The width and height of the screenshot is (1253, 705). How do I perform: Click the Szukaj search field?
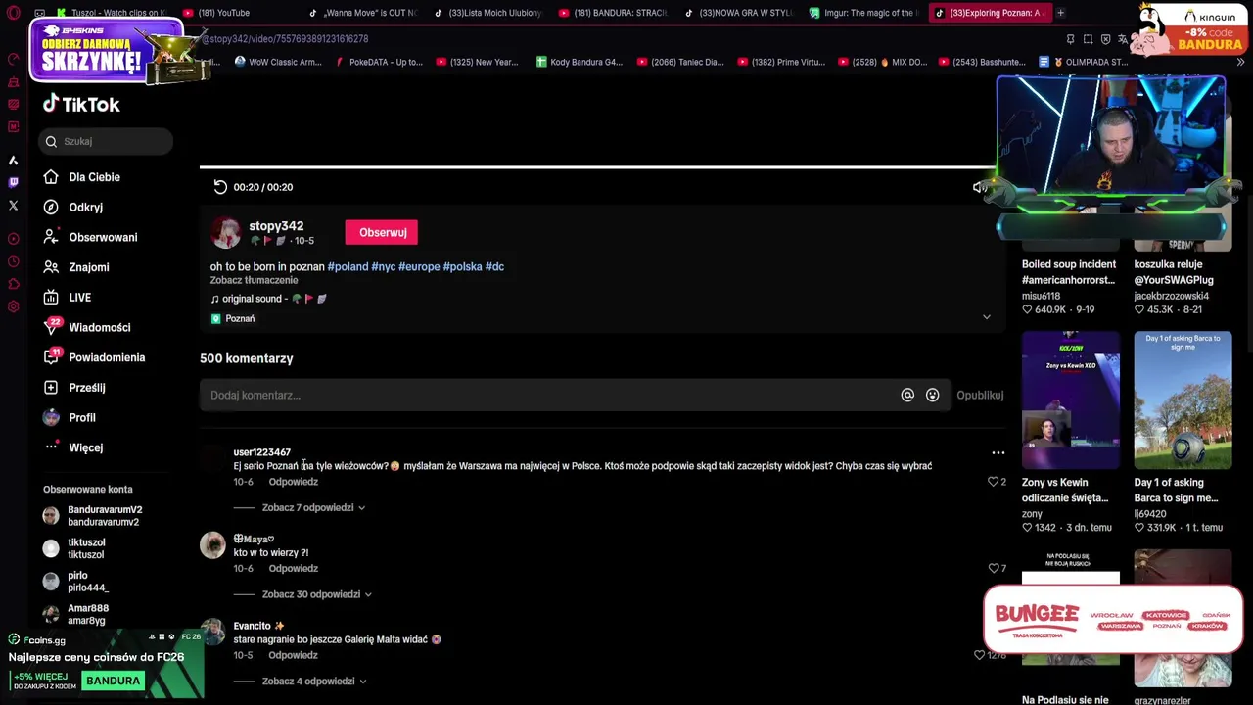(107, 141)
